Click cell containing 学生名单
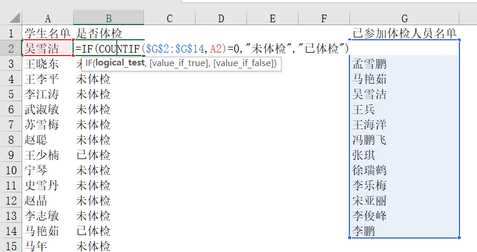This screenshot has width=477, height=252. click(x=47, y=33)
